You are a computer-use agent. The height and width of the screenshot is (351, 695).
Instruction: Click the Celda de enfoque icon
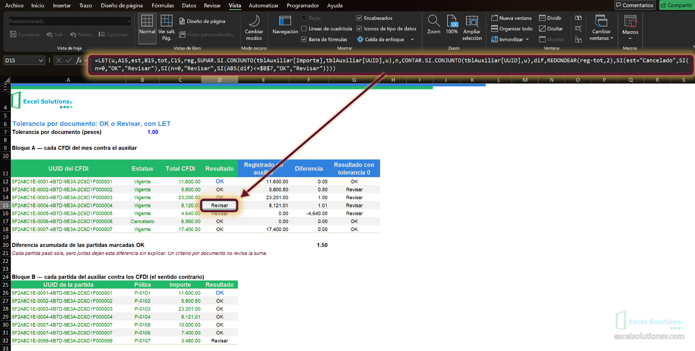pyautogui.click(x=360, y=39)
